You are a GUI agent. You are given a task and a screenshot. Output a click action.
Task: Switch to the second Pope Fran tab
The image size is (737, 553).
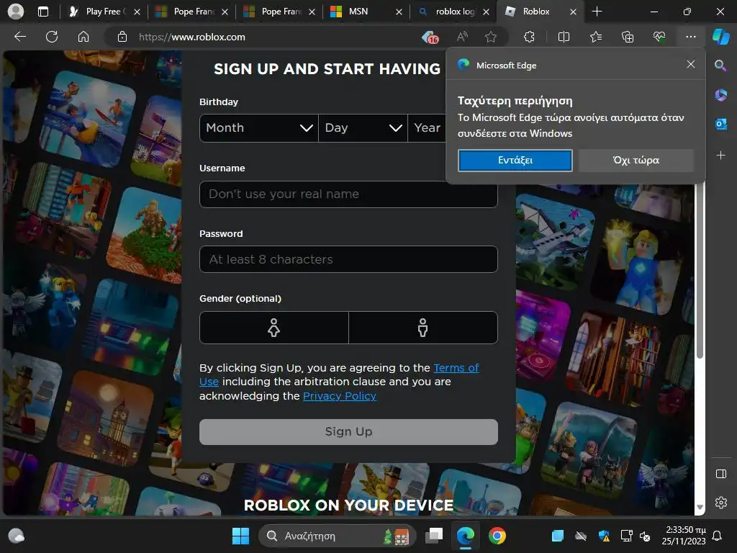pos(280,12)
